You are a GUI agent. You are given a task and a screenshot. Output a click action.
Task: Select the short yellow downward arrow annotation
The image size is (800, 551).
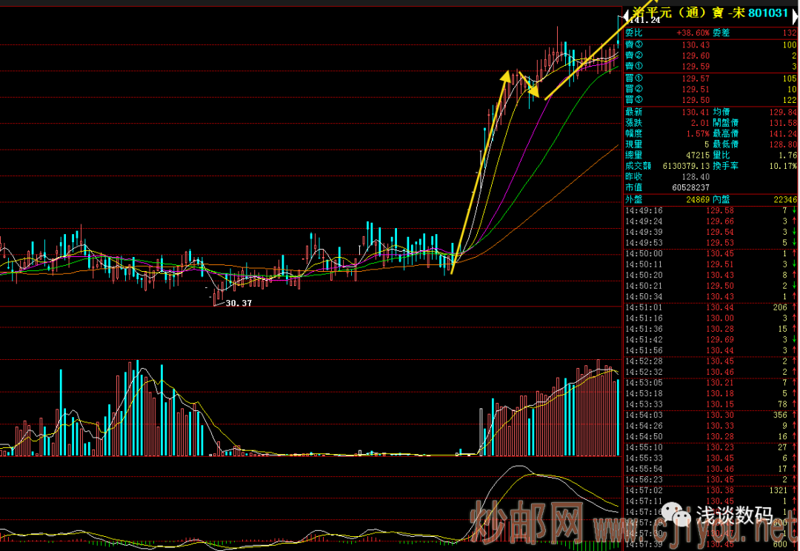click(527, 84)
